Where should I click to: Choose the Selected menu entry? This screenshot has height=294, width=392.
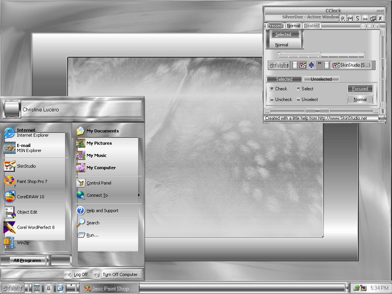pyautogui.click(x=283, y=34)
